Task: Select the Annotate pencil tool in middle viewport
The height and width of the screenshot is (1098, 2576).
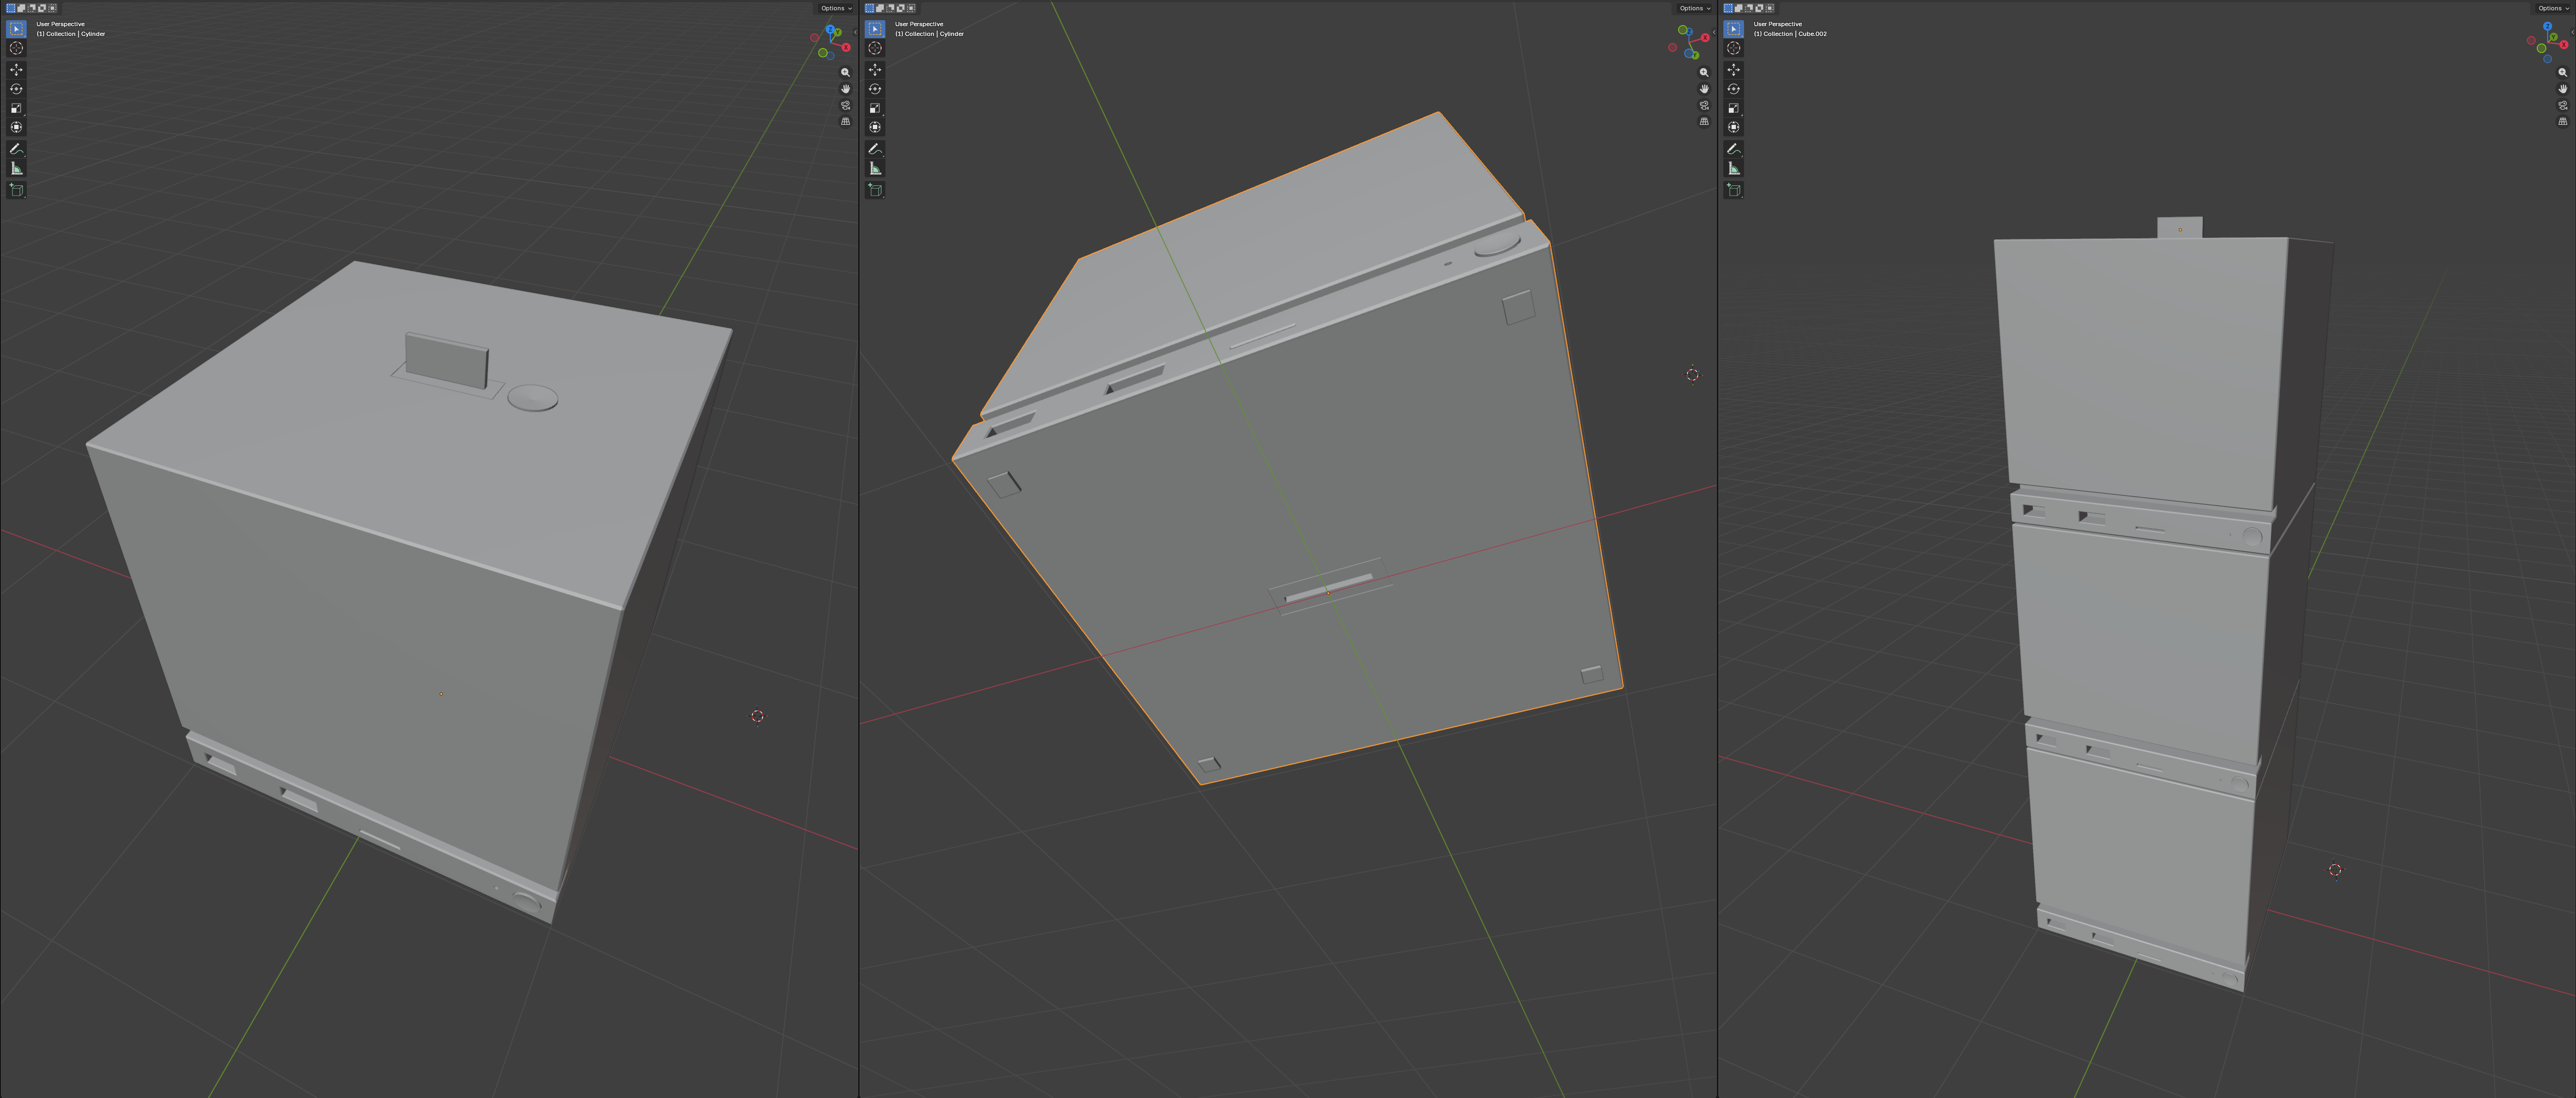Action: click(875, 149)
